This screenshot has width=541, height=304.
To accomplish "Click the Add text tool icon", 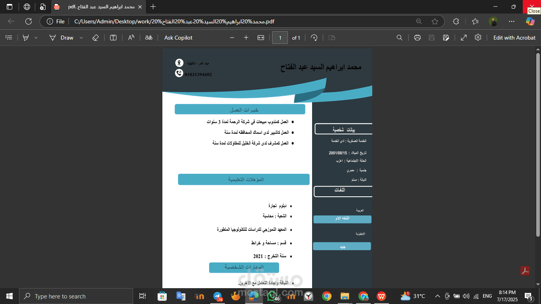I will pos(113,38).
